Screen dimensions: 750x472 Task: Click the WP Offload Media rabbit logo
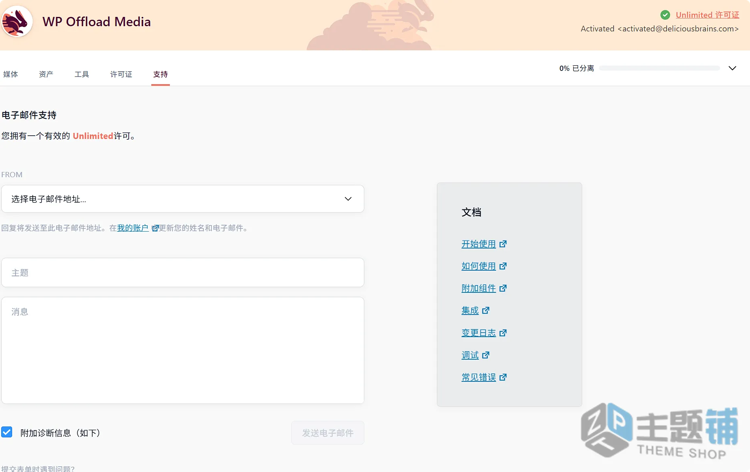tap(17, 21)
